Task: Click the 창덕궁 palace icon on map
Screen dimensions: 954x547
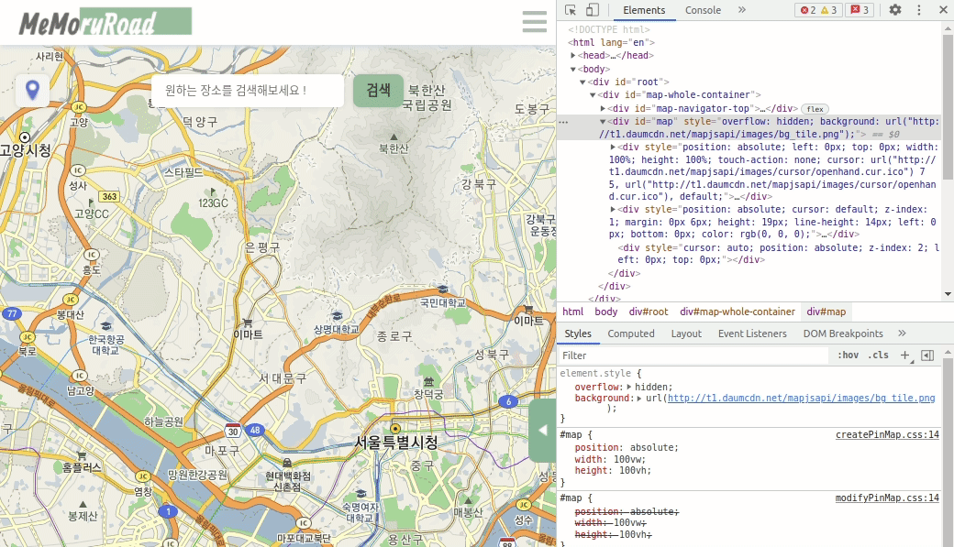Action: [x=429, y=381]
